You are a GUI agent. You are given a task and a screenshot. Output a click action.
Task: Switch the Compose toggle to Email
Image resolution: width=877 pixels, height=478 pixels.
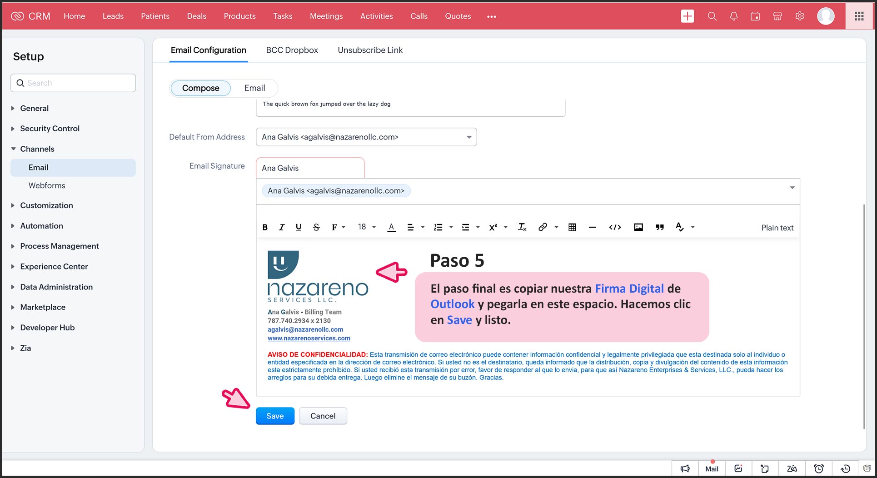coord(254,88)
